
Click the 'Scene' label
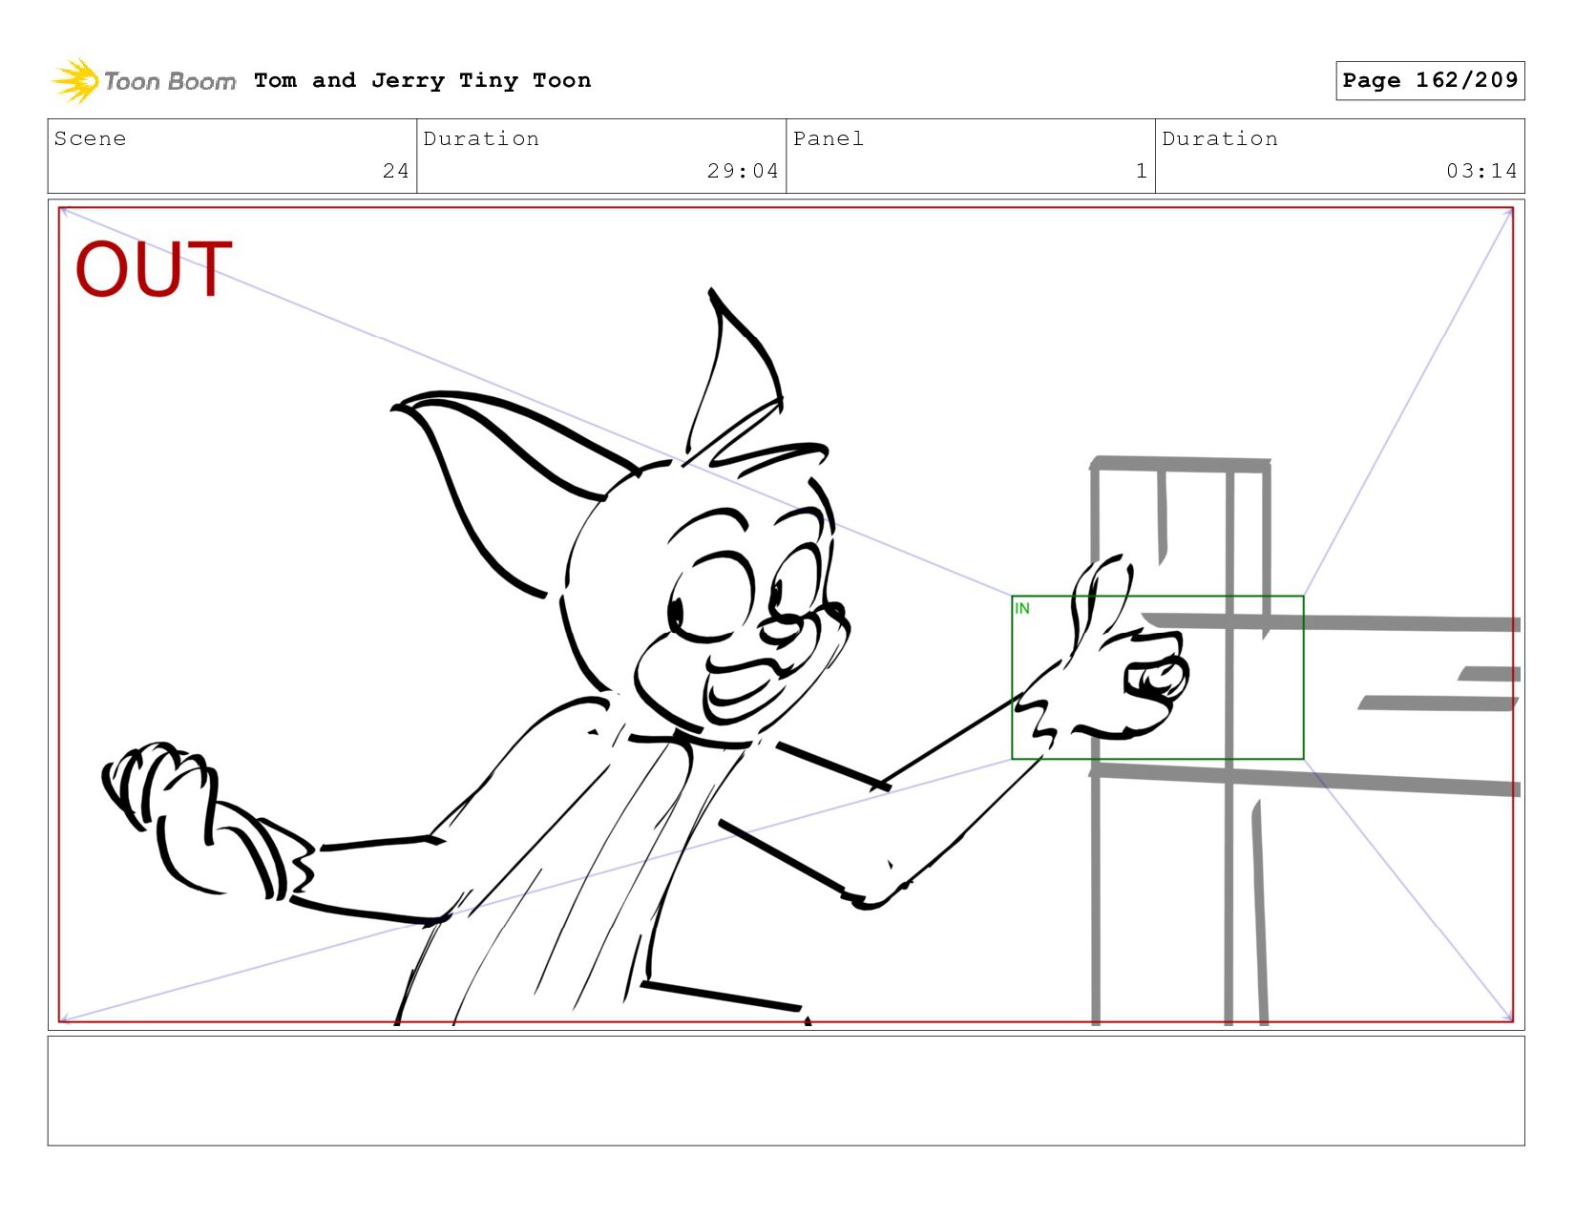point(90,138)
